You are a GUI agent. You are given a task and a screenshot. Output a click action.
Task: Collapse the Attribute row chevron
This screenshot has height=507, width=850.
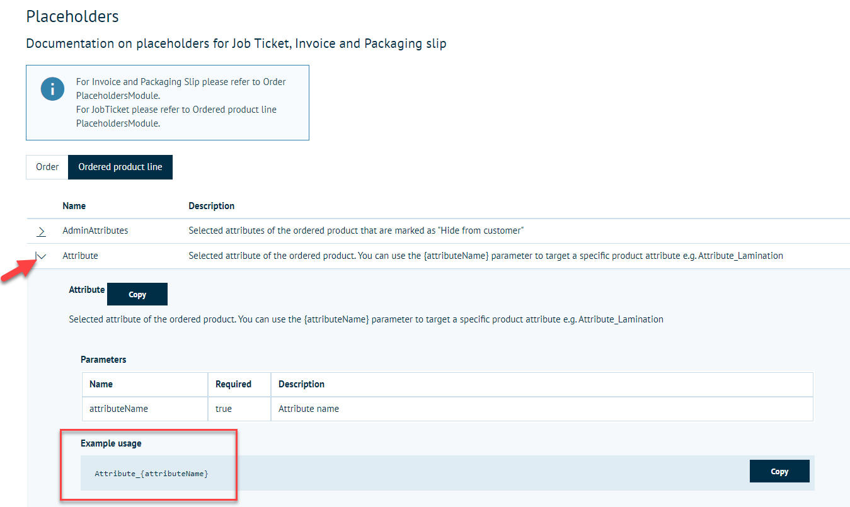[x=42, y=256]
